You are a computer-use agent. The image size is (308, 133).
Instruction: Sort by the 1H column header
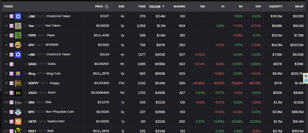pyautogui.click(x=223, y=6)
